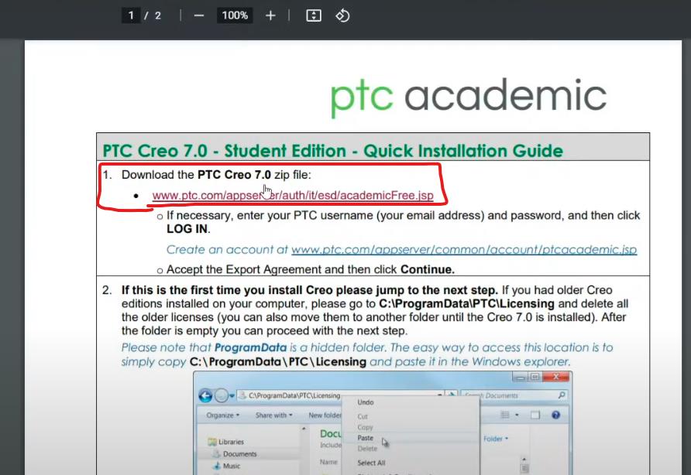Choose Copy in the context menu
Screen dimensions: 691x475
coord(365,428)
